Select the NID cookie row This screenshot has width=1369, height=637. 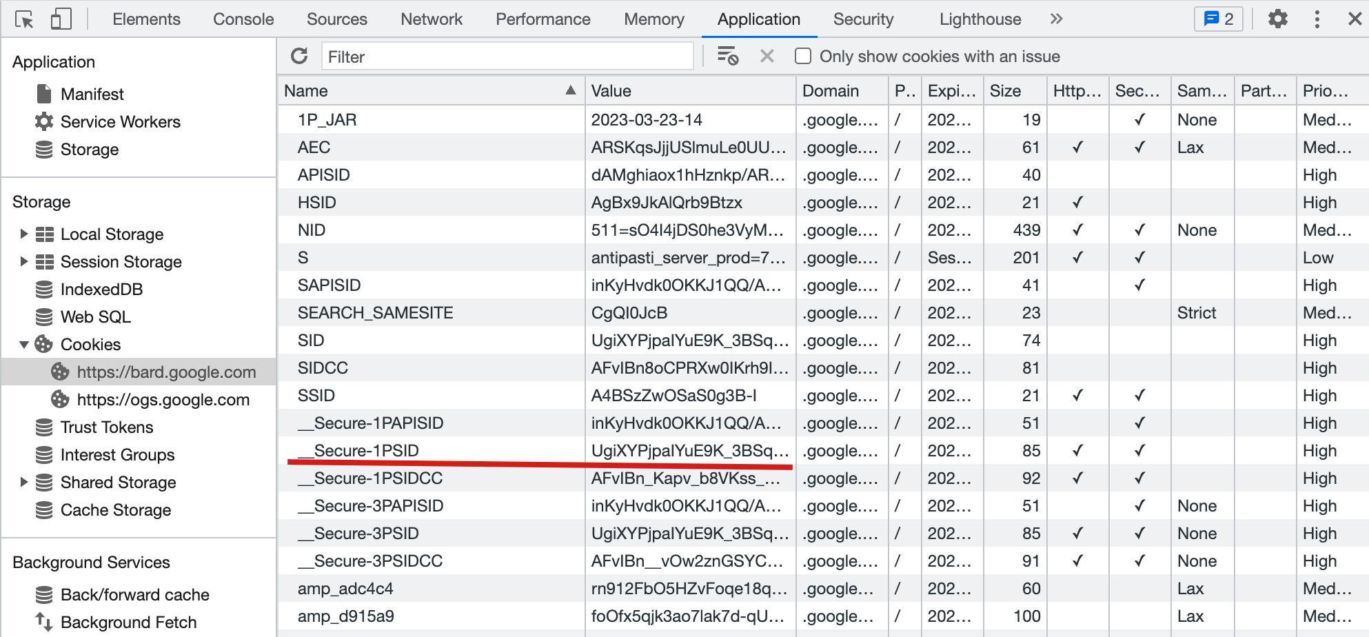tap(824, 230)
